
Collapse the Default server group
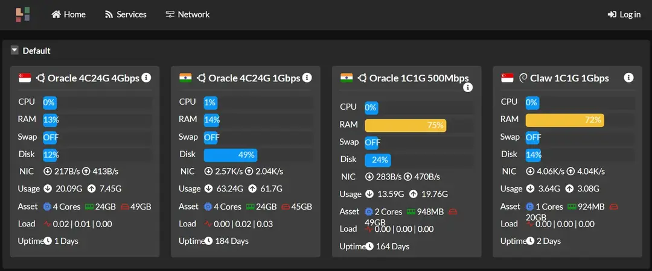15,51
